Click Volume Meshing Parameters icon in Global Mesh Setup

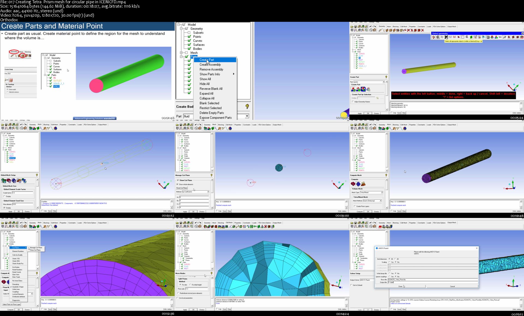(14, 181)
